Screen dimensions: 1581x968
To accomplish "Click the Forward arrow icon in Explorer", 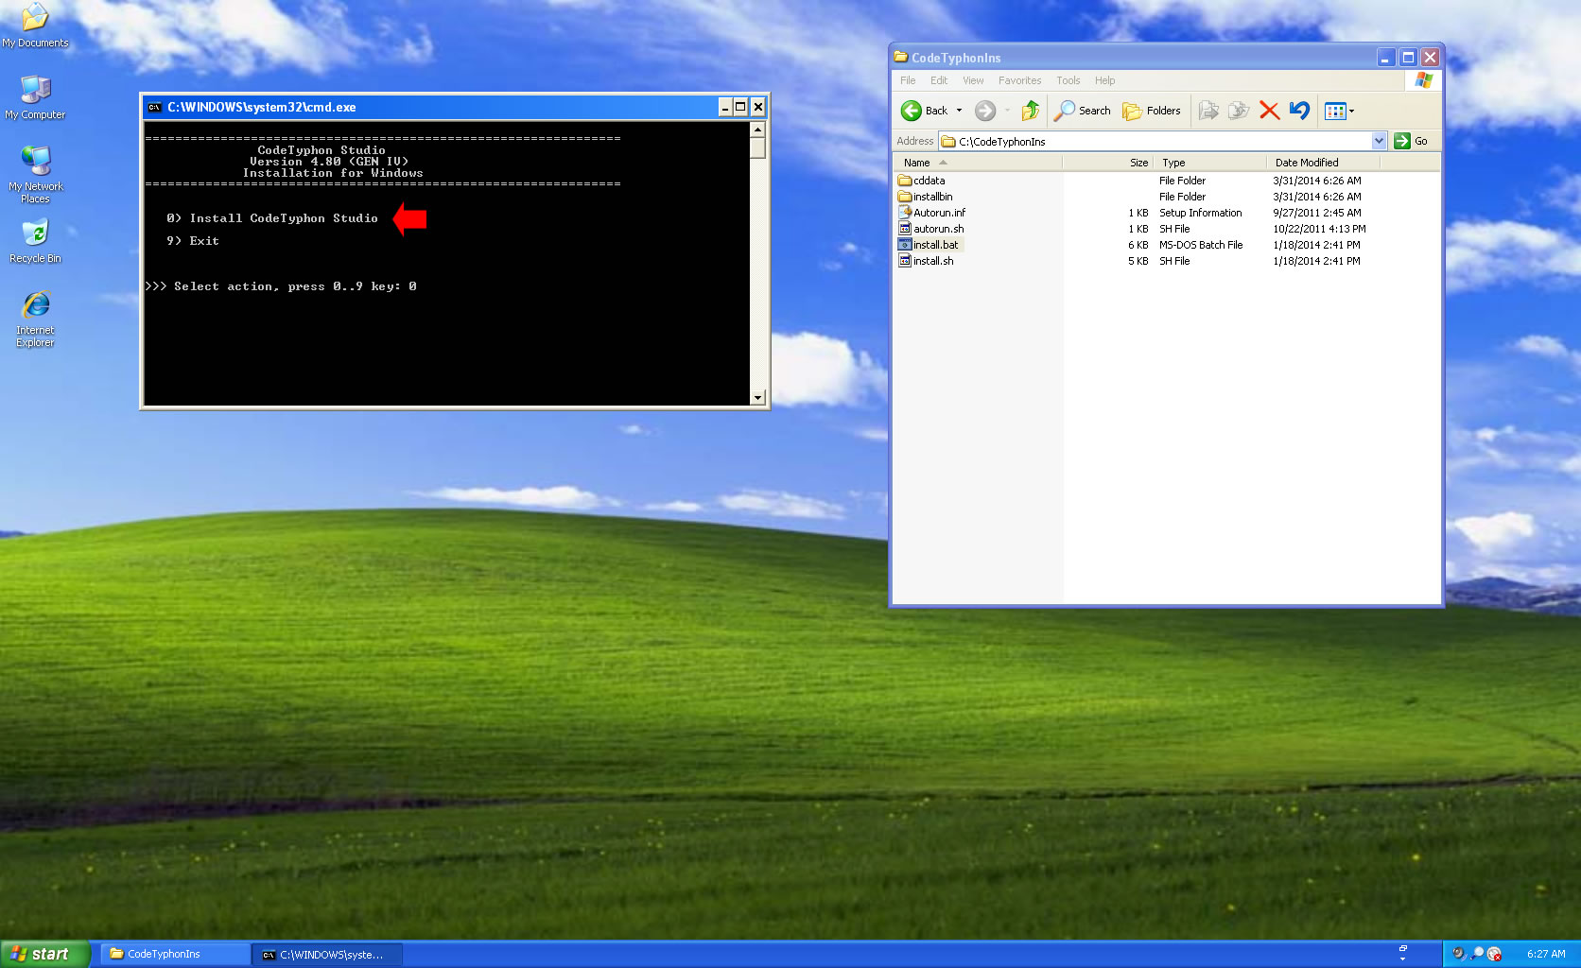I will [985, 111].
